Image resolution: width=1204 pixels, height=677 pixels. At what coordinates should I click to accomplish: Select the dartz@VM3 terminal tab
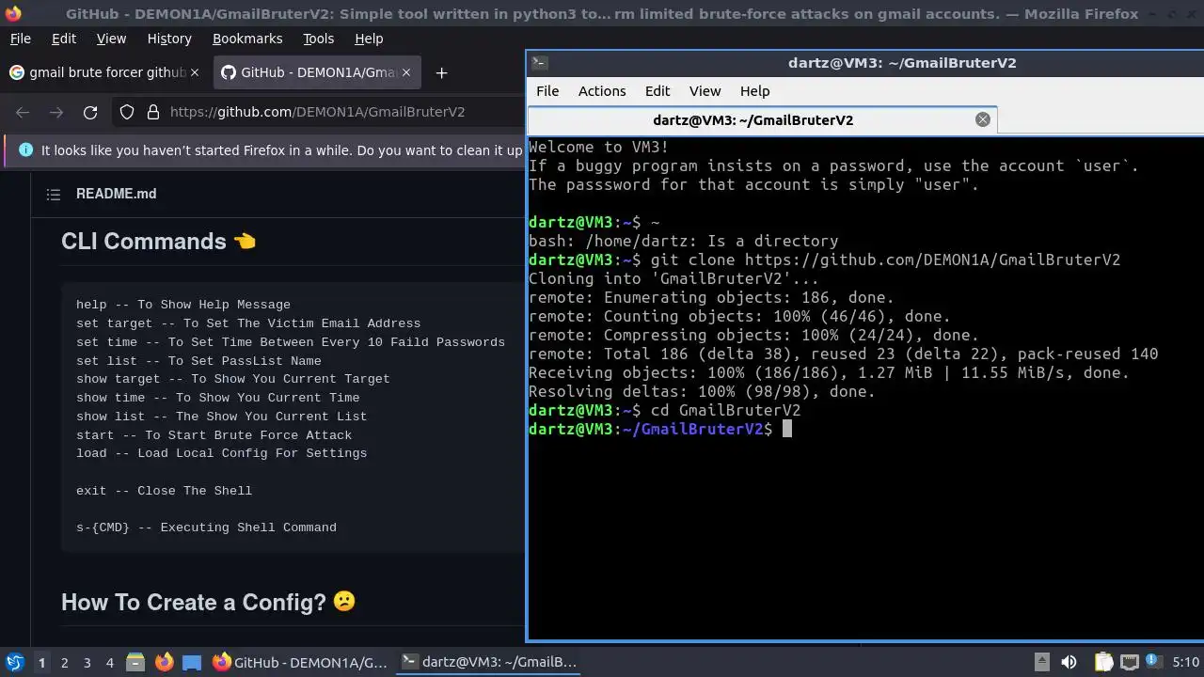[762, 119]
